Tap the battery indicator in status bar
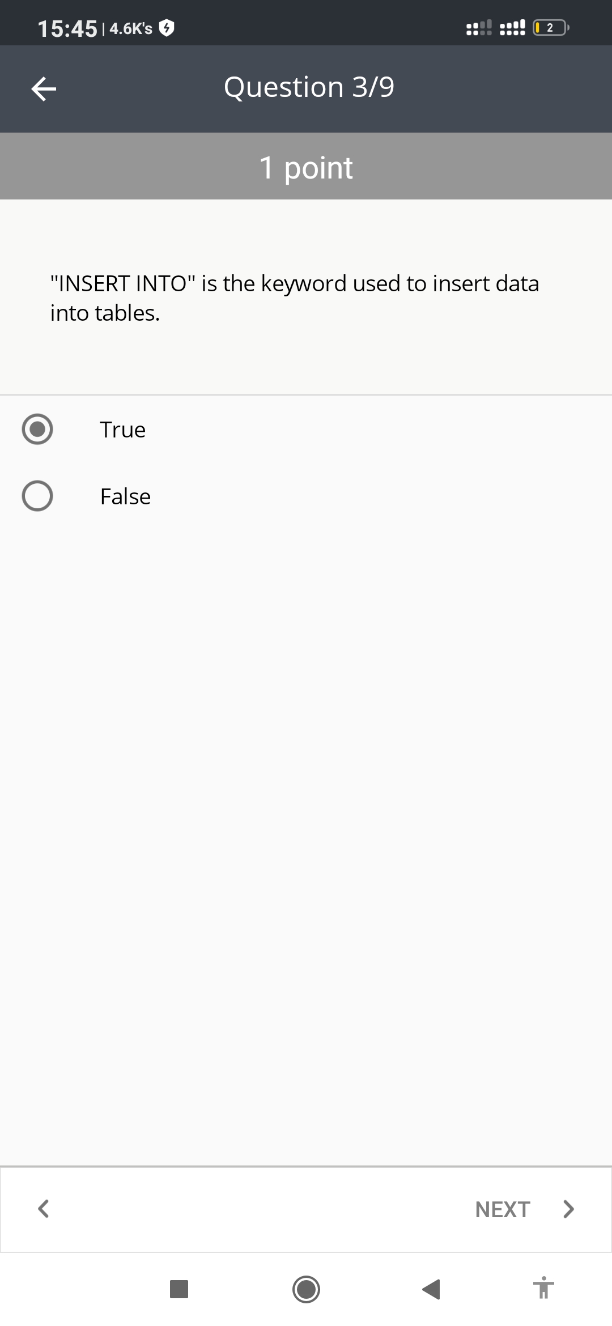The height and width of the screenshot is (1326, 612). tap(551, 27)
